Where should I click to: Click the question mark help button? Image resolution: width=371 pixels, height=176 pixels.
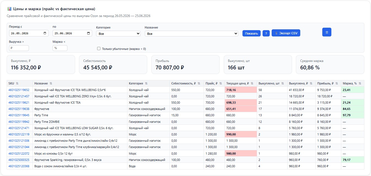(266, 33)
